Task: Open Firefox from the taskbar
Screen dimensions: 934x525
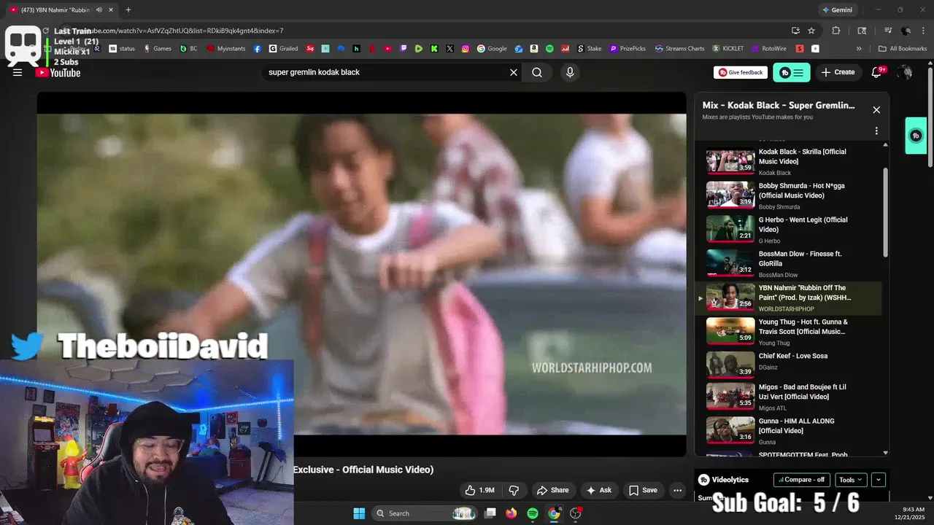Action: [512, 513]
